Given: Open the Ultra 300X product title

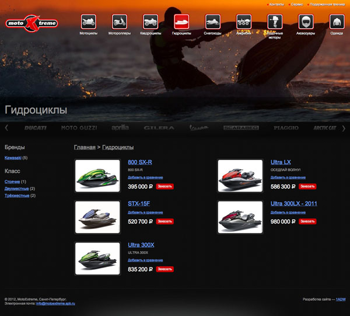Looking at the screenshot, I should pos(141,245).
